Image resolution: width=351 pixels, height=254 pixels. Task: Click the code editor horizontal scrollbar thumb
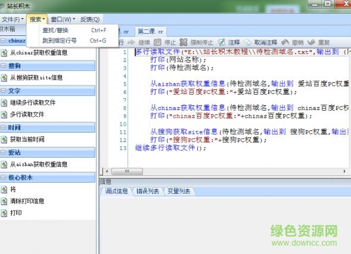coord(127,171)
